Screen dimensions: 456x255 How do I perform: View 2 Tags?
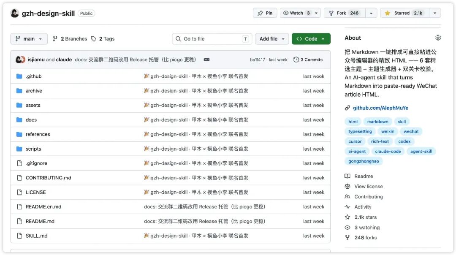tap(103, 39)
